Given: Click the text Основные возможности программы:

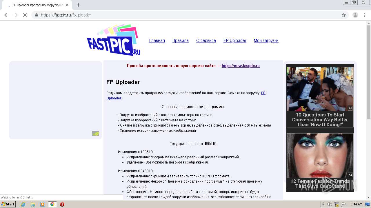Looking at the screenshot, I should (193, 107).
